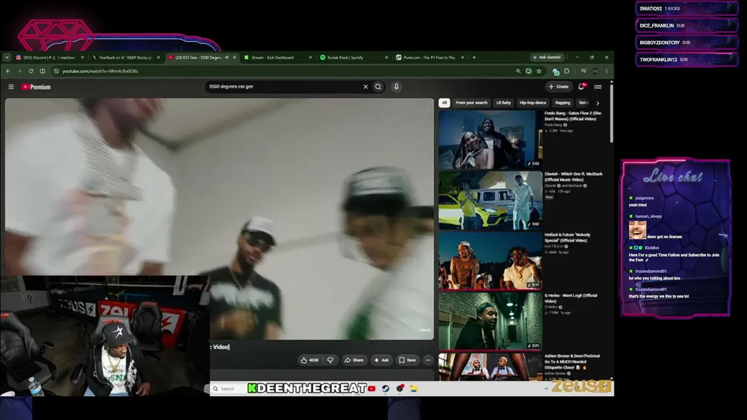Viewport: 747px width, 420px height.
Task: Switch to the Punt.com tab
Action: click(430, 57)
